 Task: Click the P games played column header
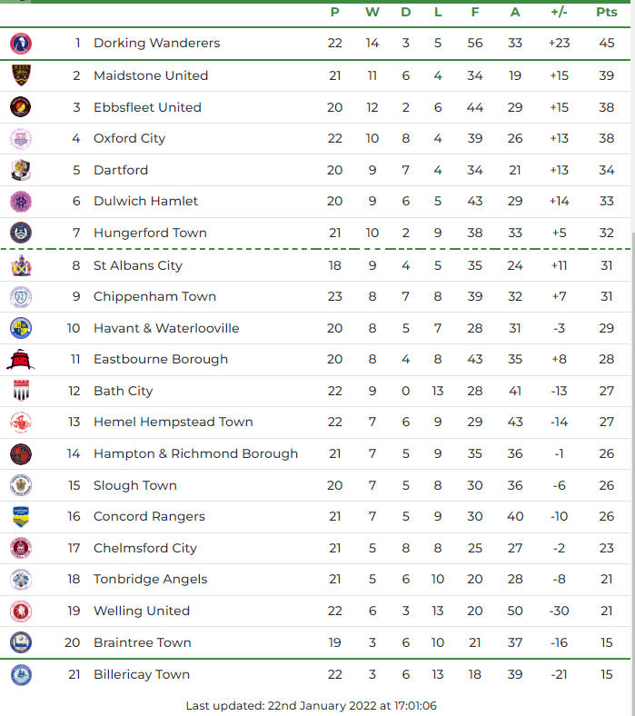pyautogui.click(x=334, y=12)
